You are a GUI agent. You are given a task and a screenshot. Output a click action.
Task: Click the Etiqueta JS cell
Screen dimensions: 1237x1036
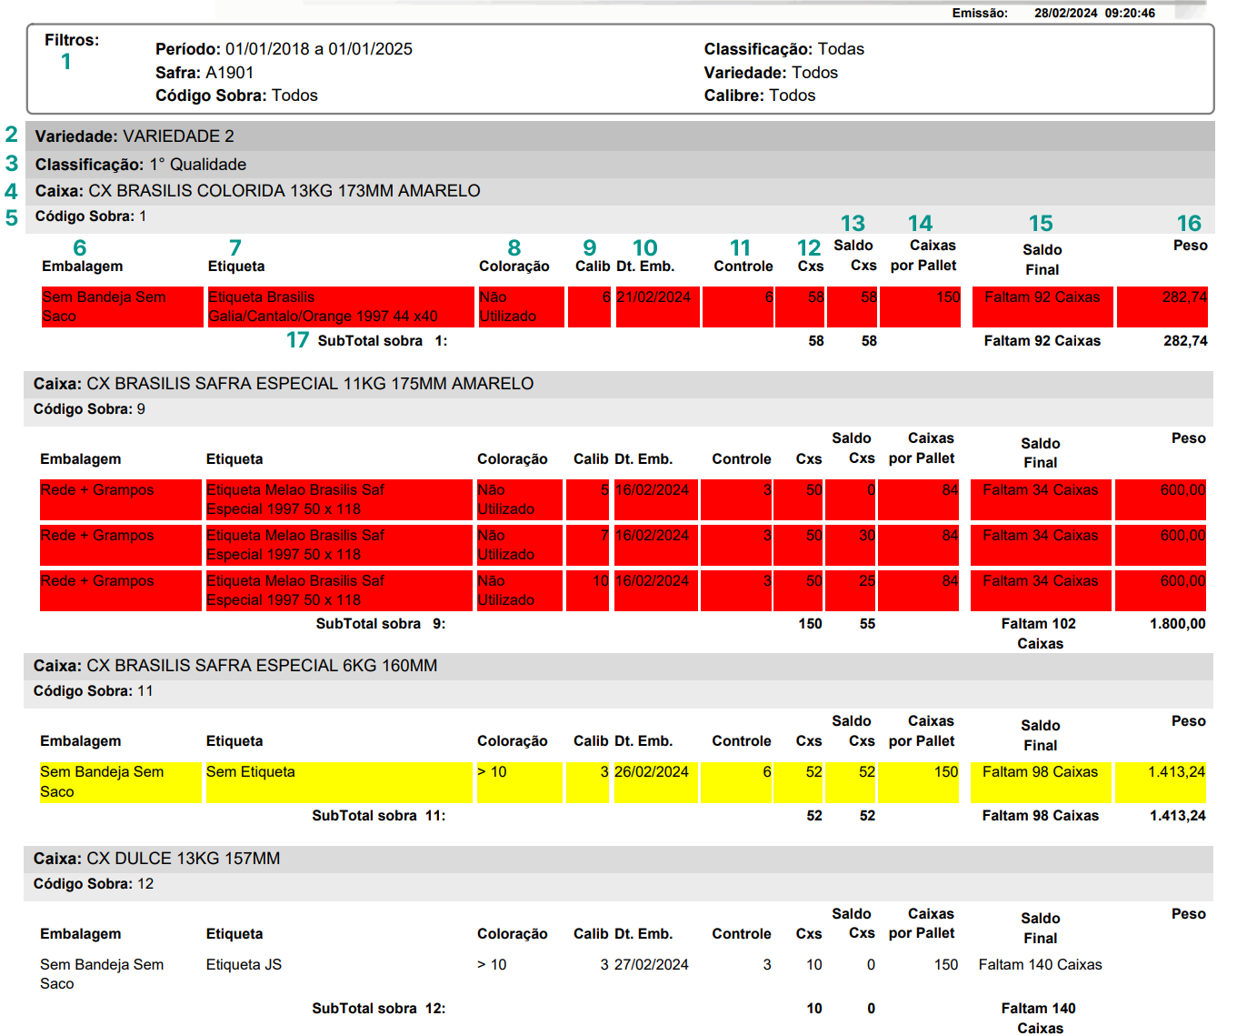click(x=244, y=965)
